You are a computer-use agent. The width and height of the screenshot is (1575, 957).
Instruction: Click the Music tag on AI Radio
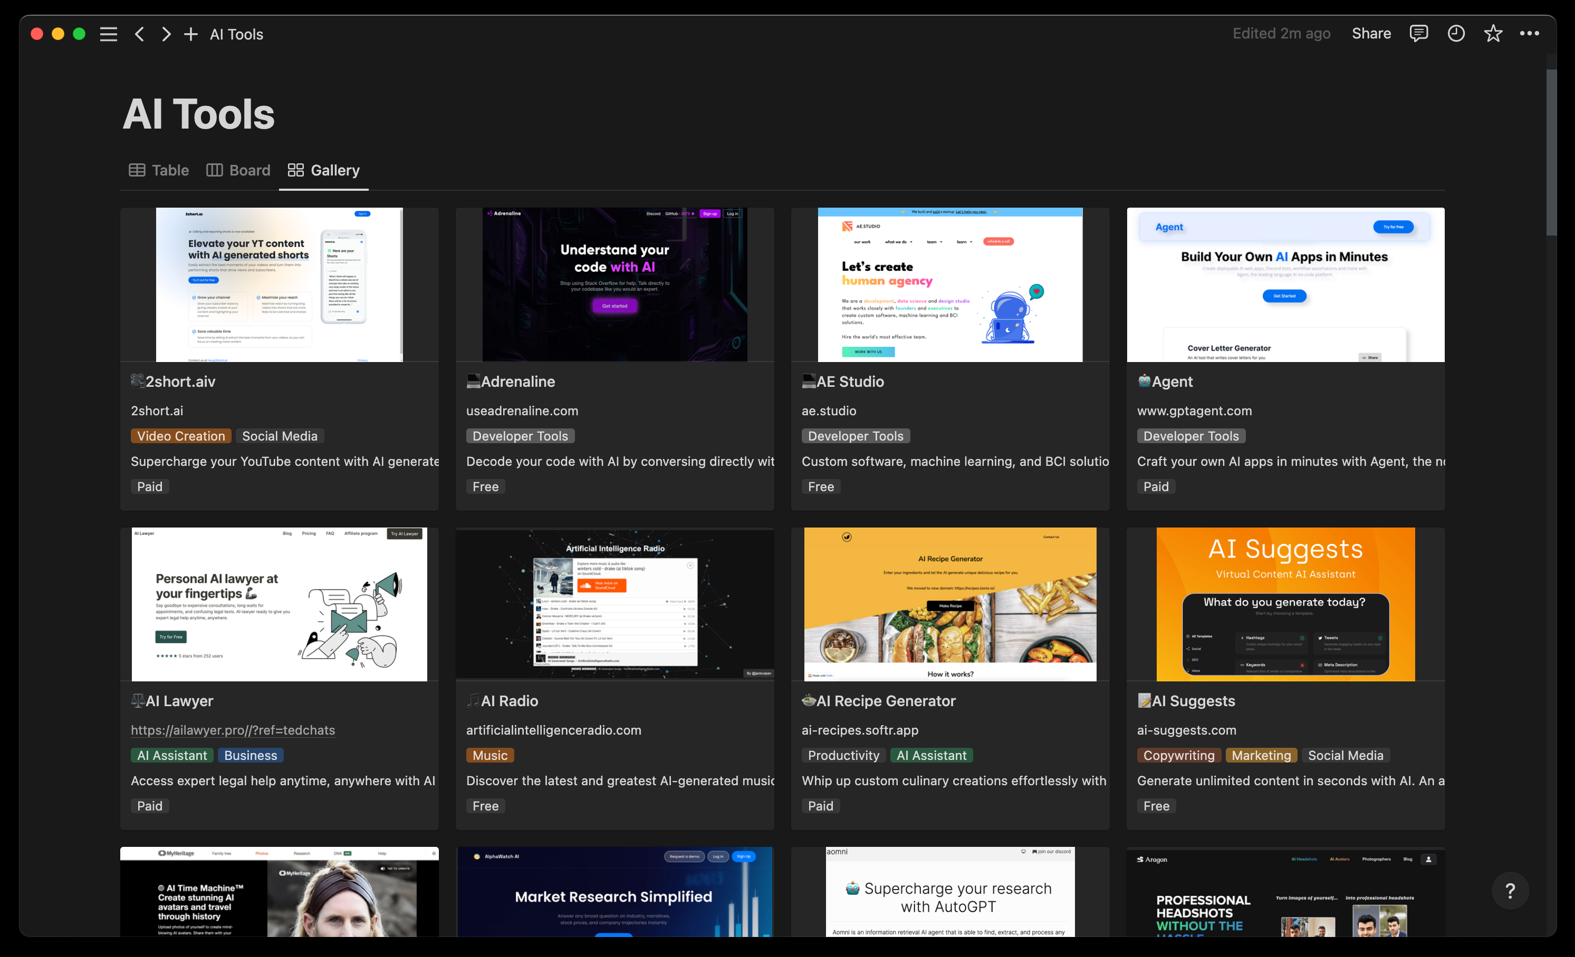point(490,755)
